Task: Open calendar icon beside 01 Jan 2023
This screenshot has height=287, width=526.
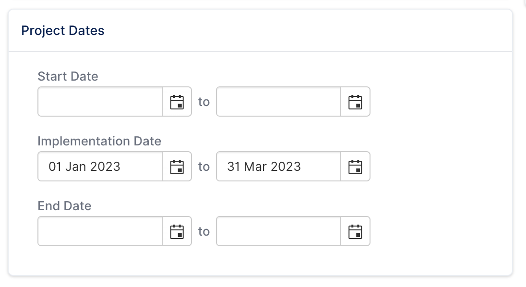Action: (177, 167)
